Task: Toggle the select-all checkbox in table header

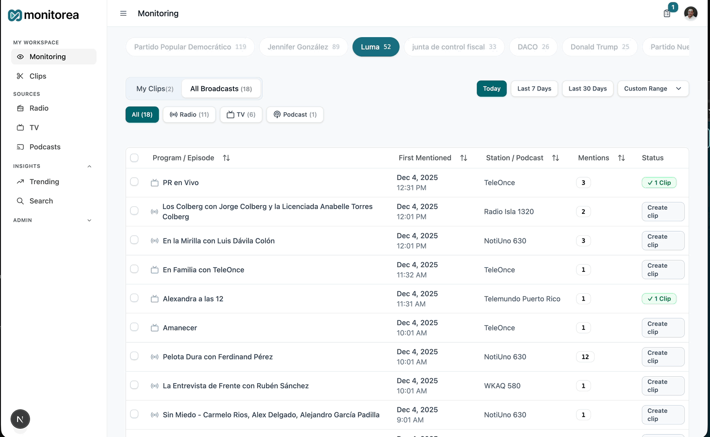Action: point(135,158)
